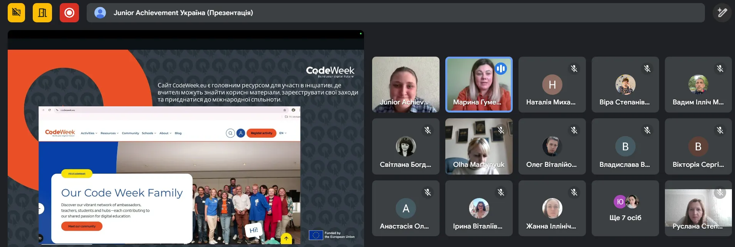
Task: Select the Olha Martynyuk video tile
Action: click(x=479, y=146)
